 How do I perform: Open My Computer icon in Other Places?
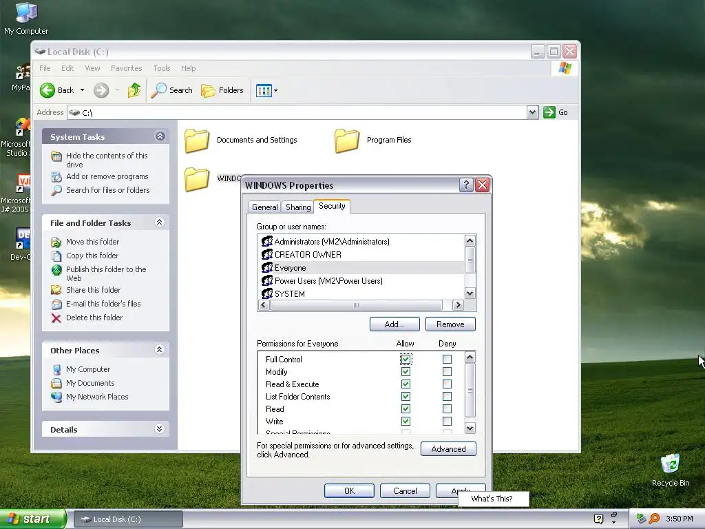click(x=56, y=369)
